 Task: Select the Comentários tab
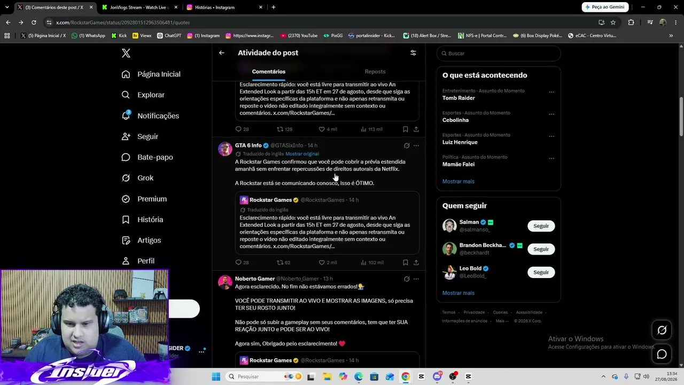(x=269, y=72)
